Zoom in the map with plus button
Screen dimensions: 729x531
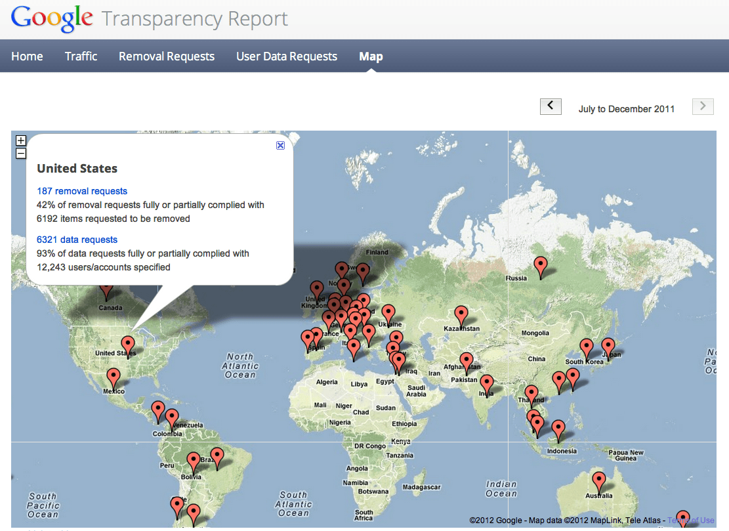[x=21, y=140]
